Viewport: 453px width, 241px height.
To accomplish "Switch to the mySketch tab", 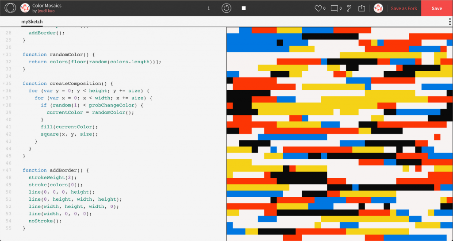I will pos(32,22).
